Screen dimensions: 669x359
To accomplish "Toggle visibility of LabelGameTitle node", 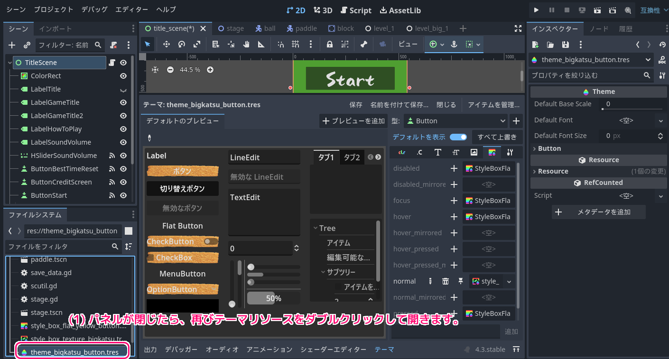I will click(x=123, y=102).
